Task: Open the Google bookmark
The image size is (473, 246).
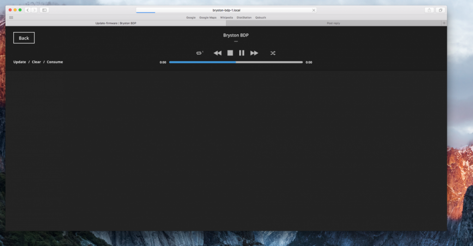Action: (x=191, y=18)
